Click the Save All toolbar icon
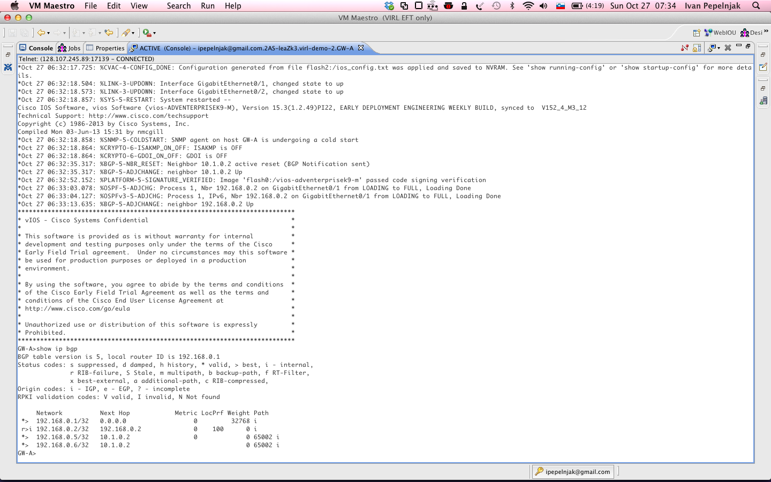Screen dimensions: 771x482 (24, 33)
